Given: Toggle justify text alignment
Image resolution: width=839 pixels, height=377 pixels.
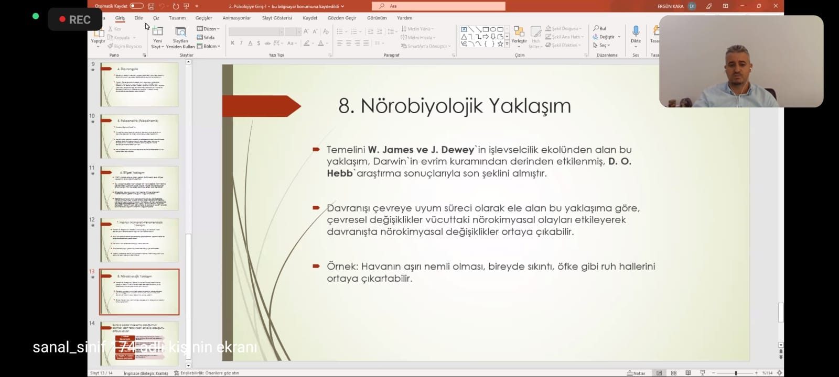Looking at the screenshot, I should click(x=366, y=43).
